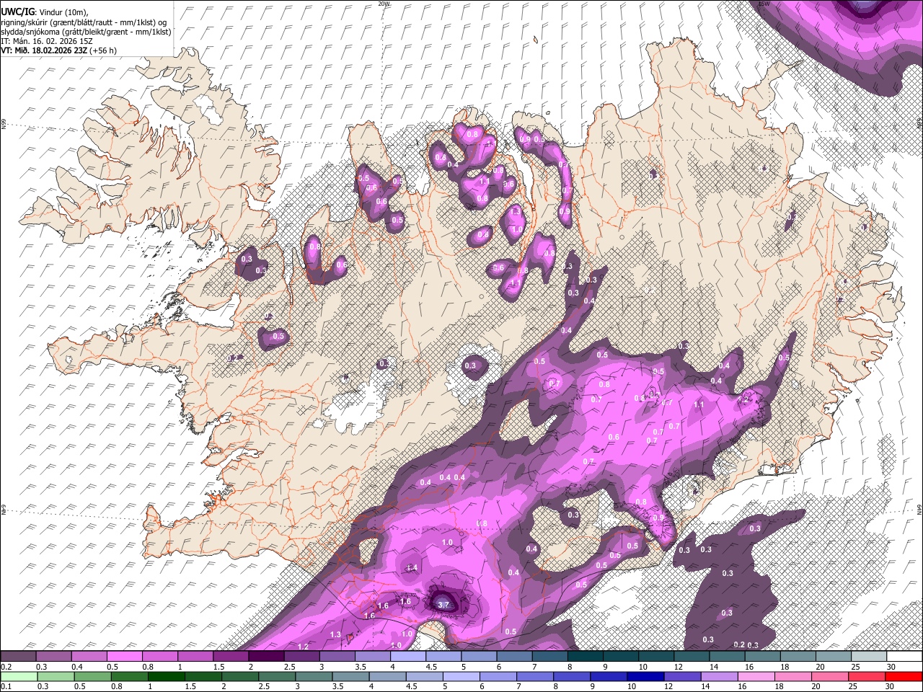Click the "30" label on the rain scale
This screenshot has width=923, height=692.
tap(889, 686)
